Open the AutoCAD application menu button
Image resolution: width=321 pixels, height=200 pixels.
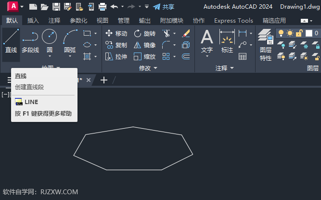coord(15,7)
